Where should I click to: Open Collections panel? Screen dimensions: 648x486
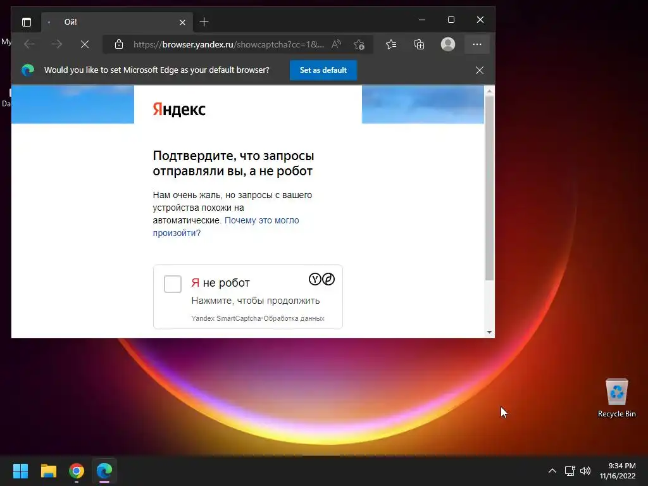[419, 44]
